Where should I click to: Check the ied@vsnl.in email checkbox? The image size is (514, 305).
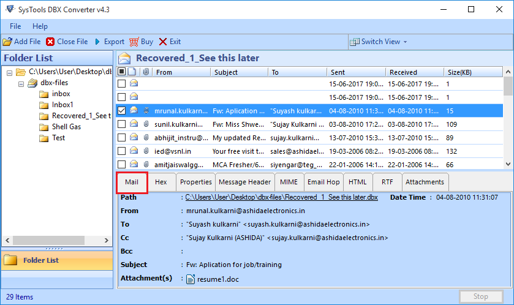122,151
